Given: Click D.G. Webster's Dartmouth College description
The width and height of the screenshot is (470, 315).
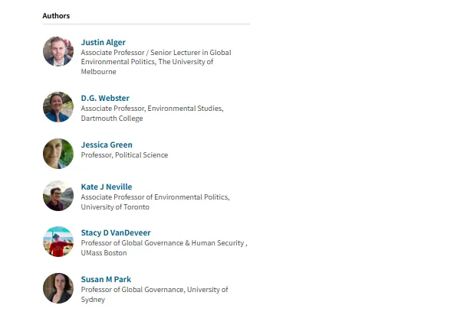Looking at the screenshot, I should (152, 113).
